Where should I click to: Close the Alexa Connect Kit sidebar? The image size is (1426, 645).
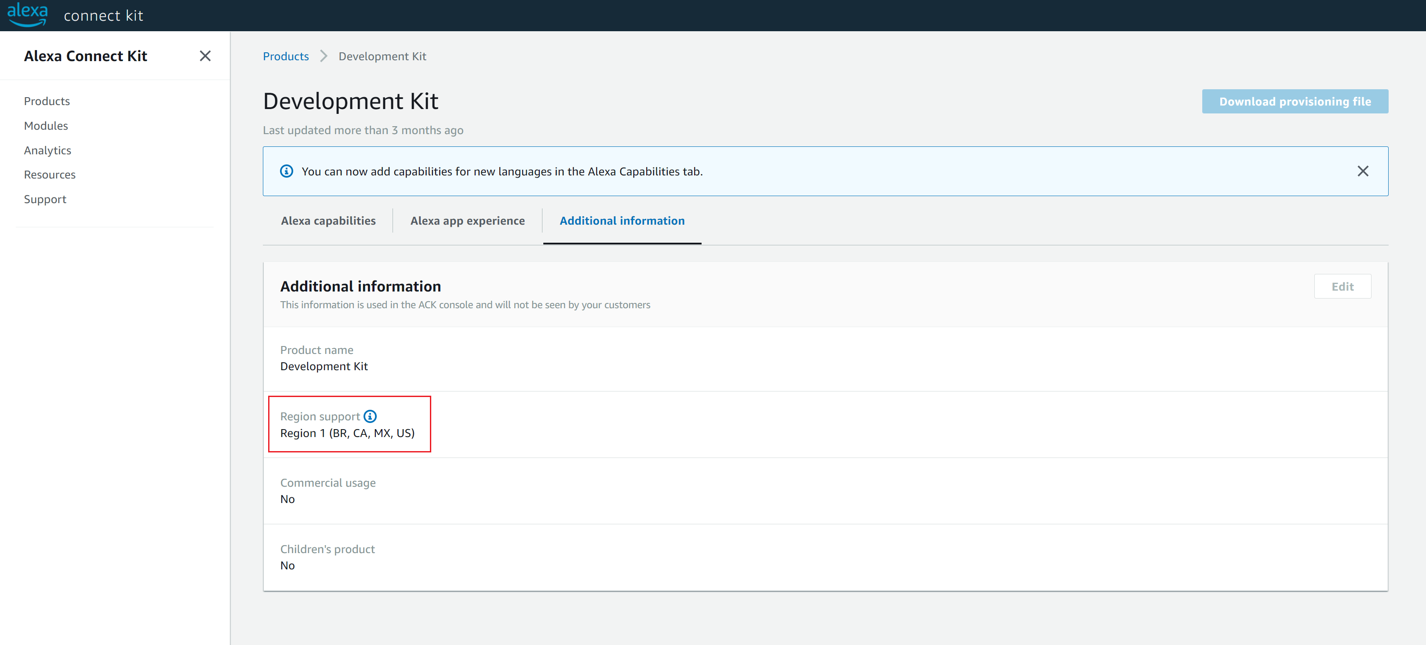(x=205, y=56)
